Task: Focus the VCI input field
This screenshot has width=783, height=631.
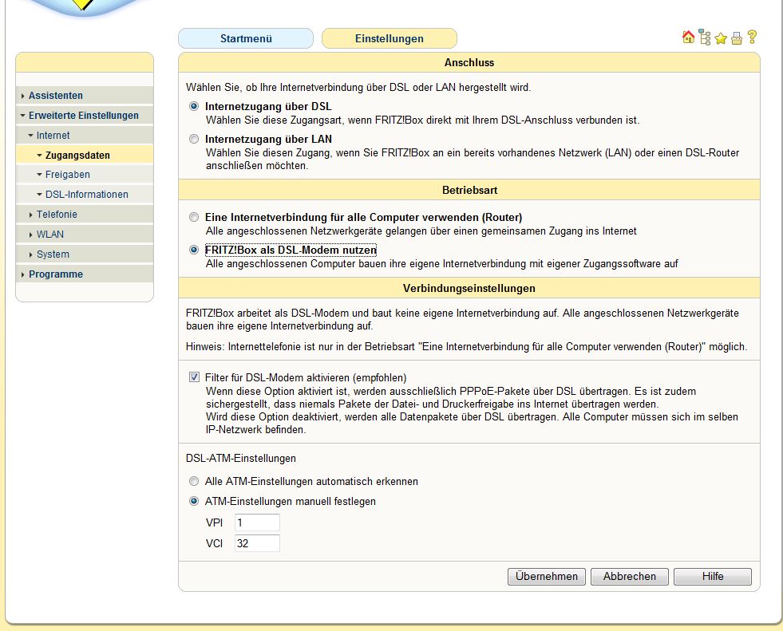Action: pos(257,543)
